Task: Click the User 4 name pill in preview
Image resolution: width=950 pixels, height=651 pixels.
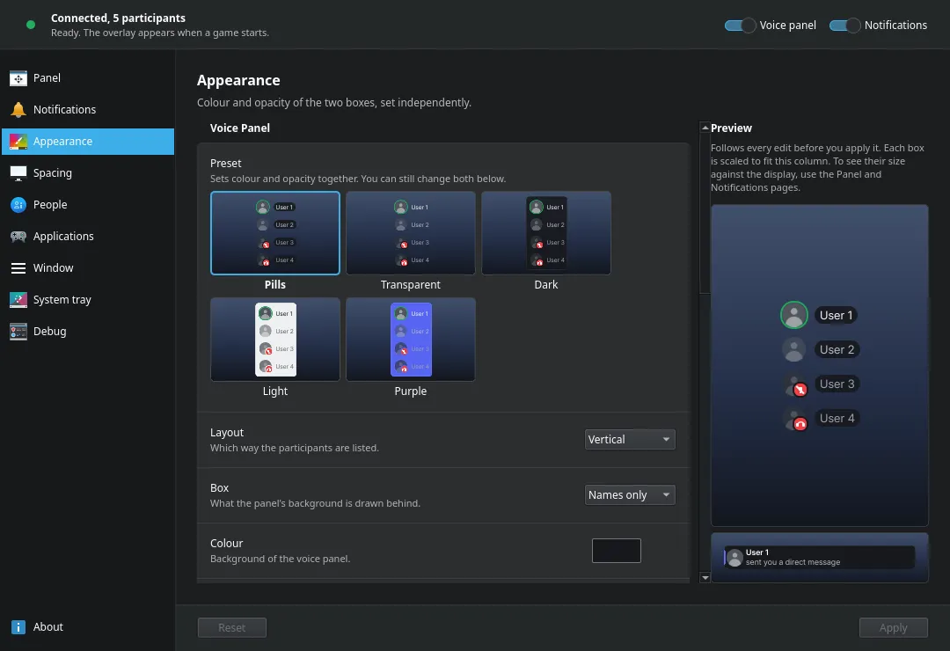Action: pyautogui.click(x=837, y=418)
